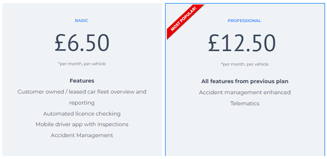The width and height of the screenshot is (327, 159).
Task: Click 'All features from previous plan' heading
Action: click(x=245, y=81)
